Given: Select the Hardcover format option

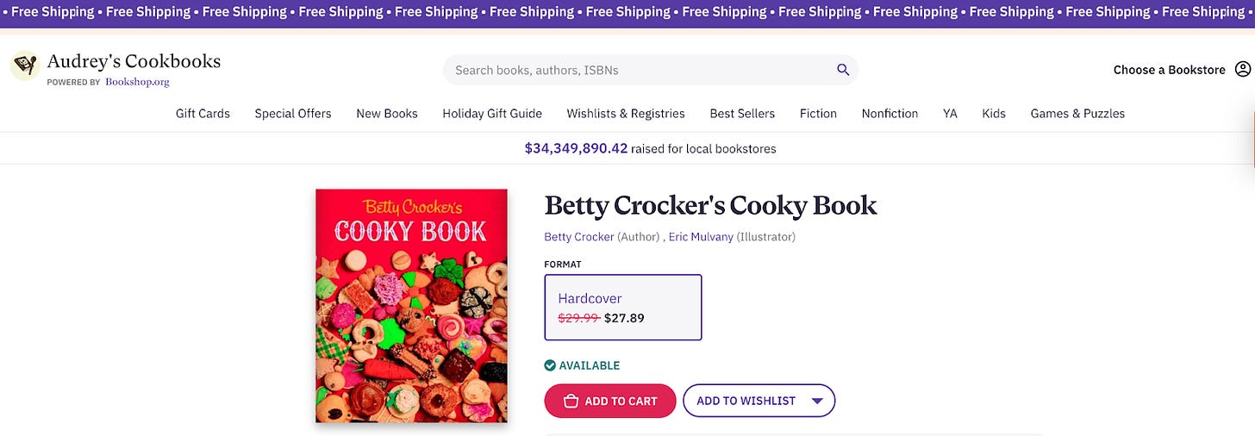Looking at the screenshot, I should pyautogui.click(x=623, y=308).
